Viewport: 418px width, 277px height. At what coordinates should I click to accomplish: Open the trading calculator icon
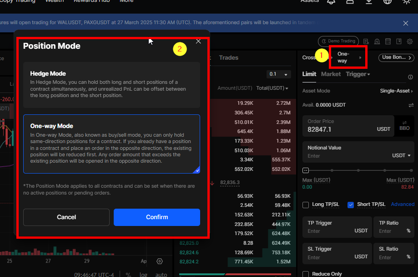388,41
